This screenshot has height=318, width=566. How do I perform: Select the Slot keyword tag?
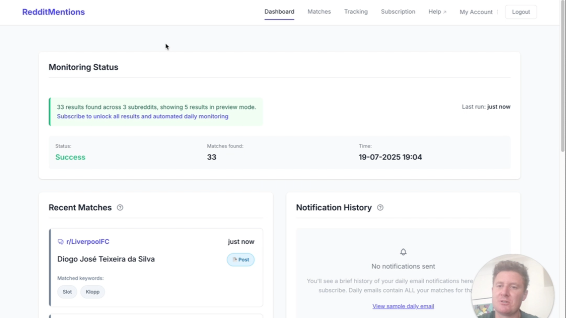(67, 292)
